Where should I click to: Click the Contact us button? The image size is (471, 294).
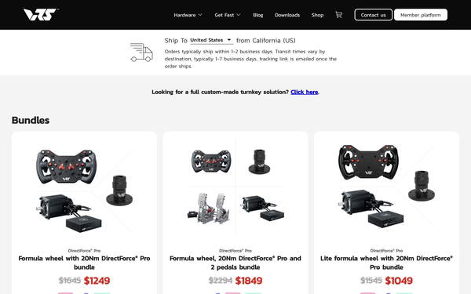tap(373, 15)
